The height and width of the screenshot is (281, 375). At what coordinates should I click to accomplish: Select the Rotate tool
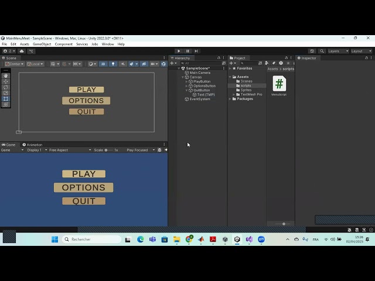(x=6, y=87)
